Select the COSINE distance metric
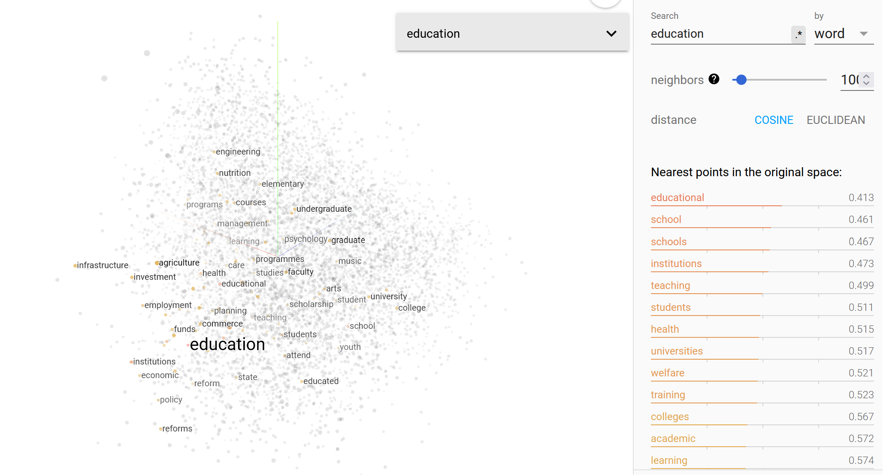The height and width of the screenshot is (475, 883). point(773,120)
